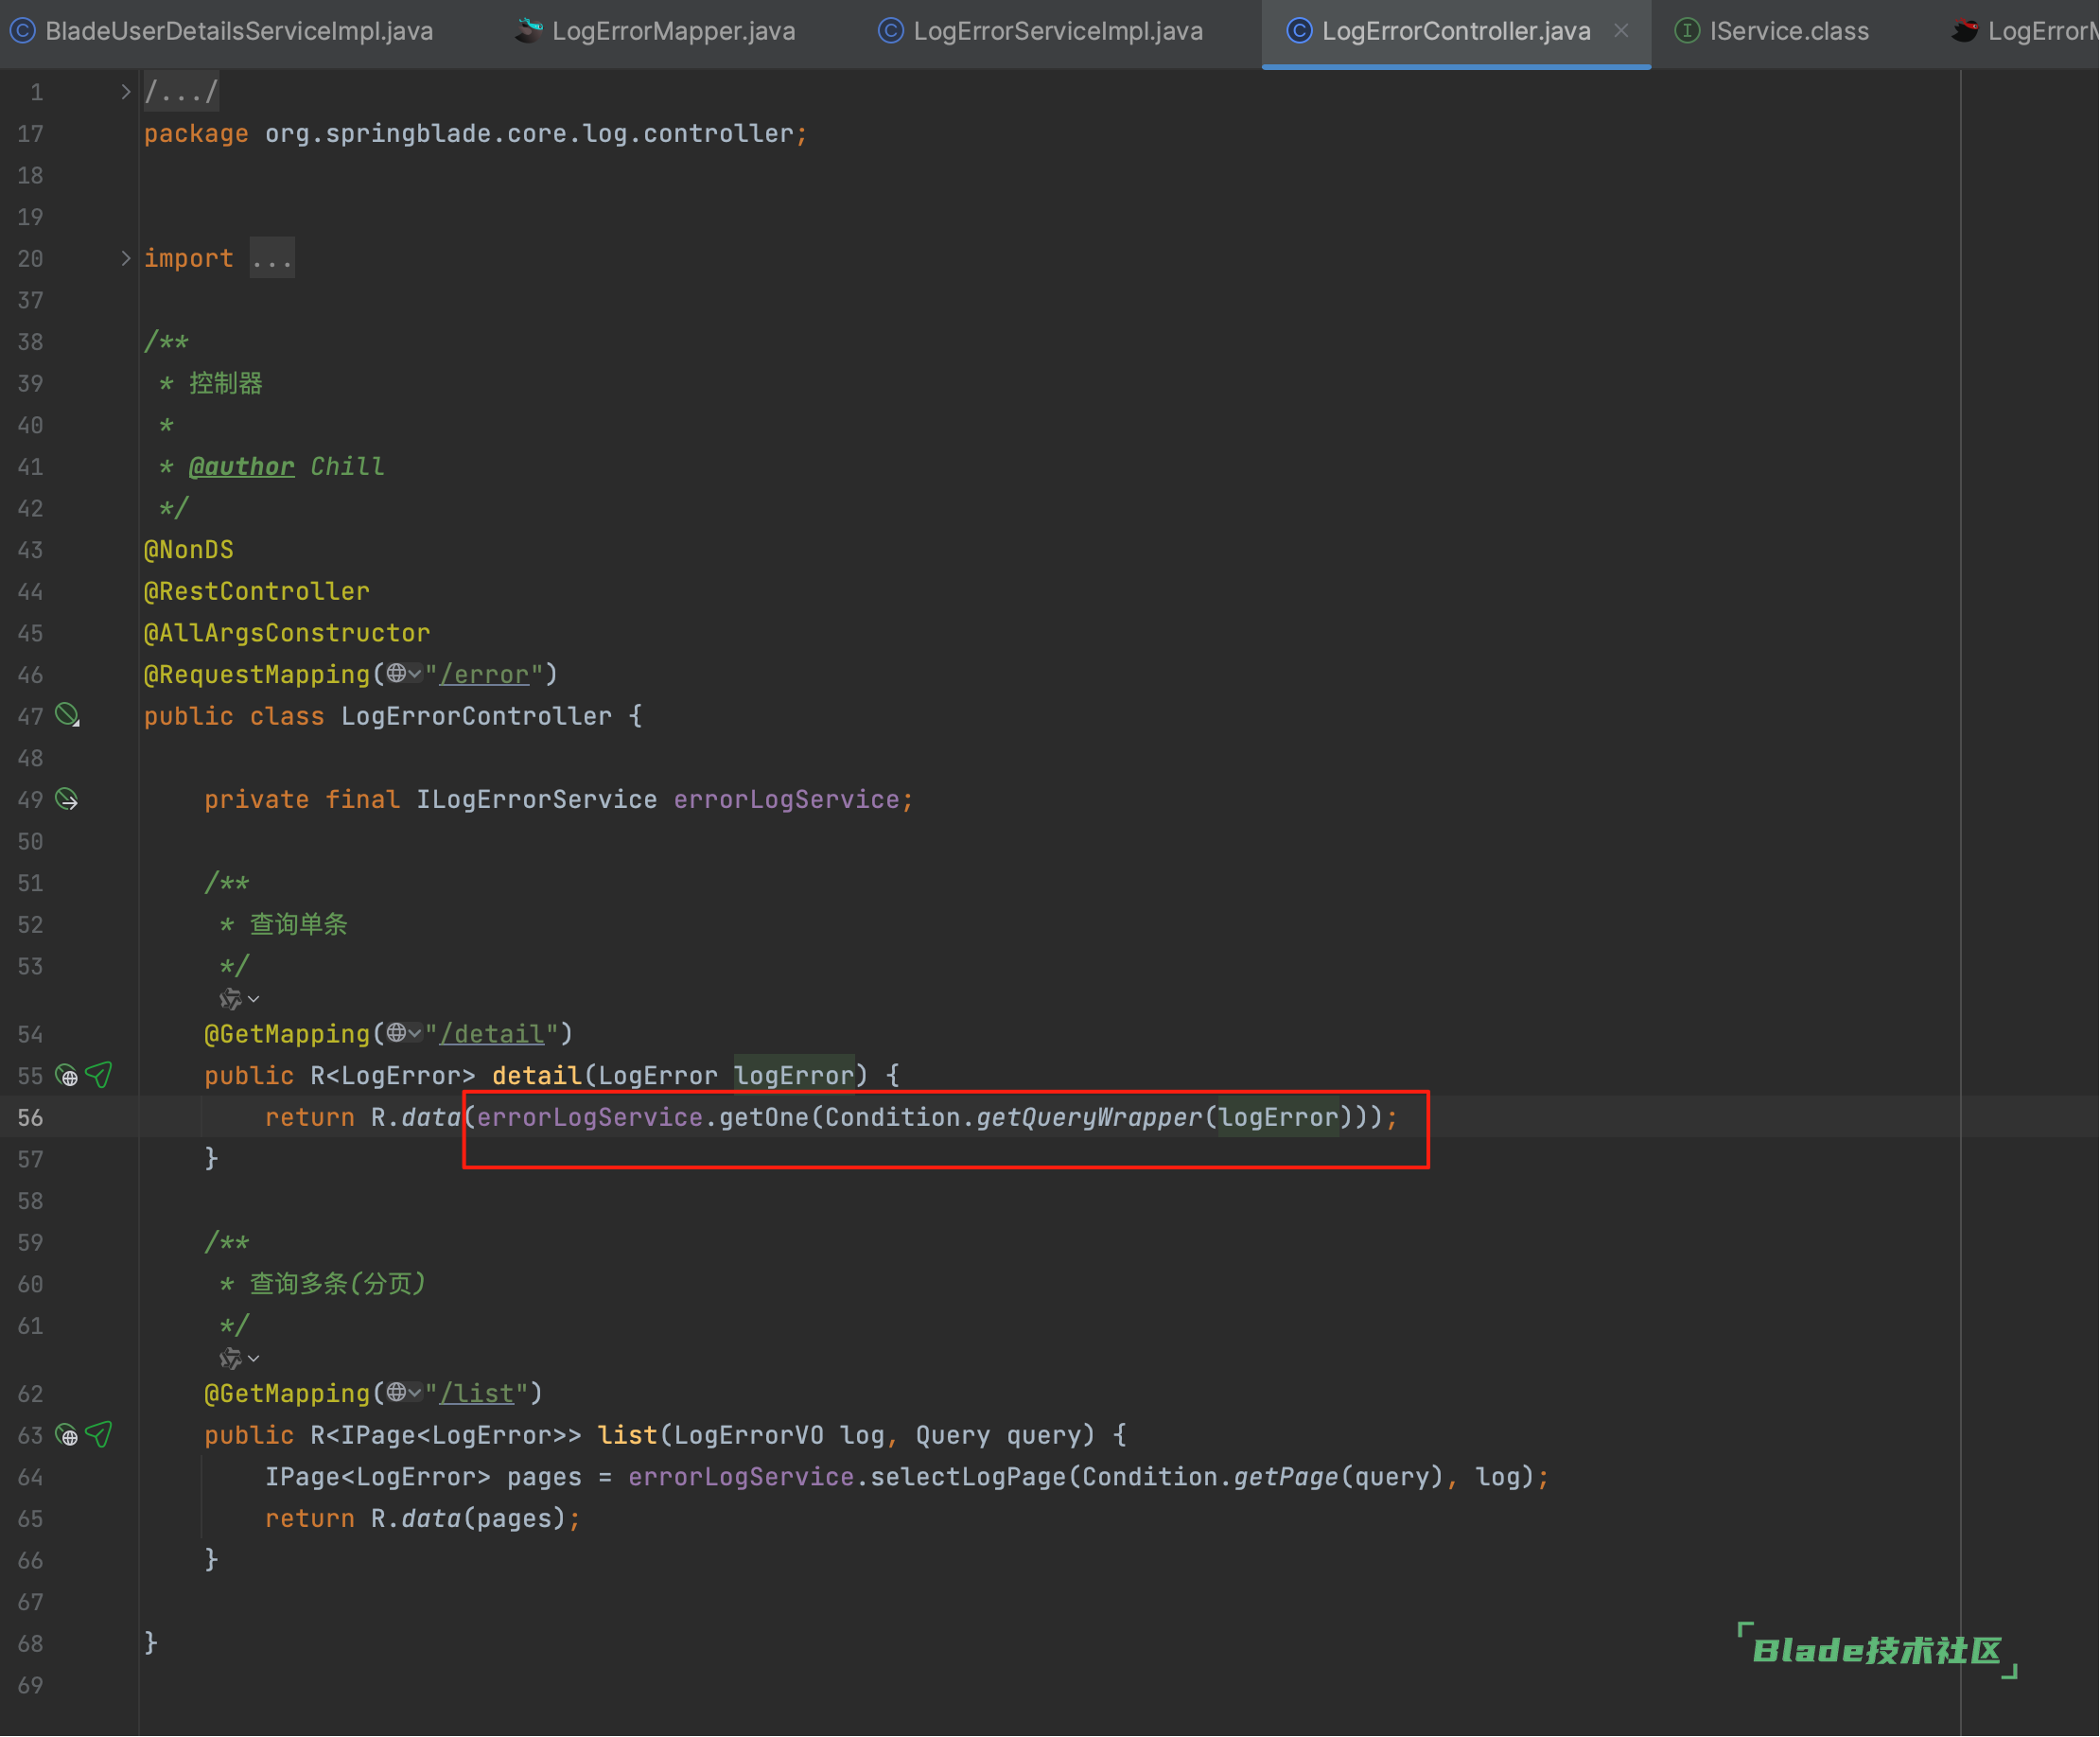Screen dimensions: 2100x1737
Task: Click the @NonDS annotation
Action: coord(188,550)
